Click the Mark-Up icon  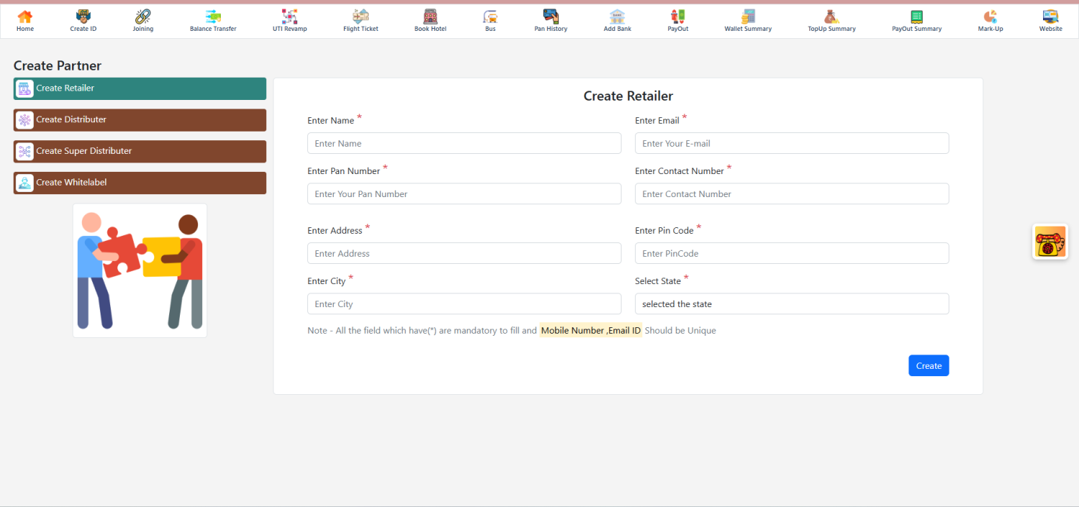click(x=991, y=16)
